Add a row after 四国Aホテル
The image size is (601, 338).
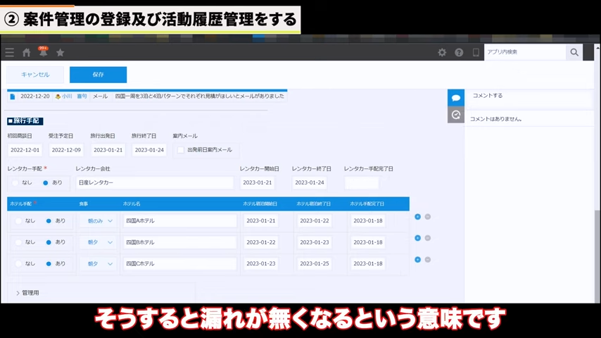(x=418, y=217)
